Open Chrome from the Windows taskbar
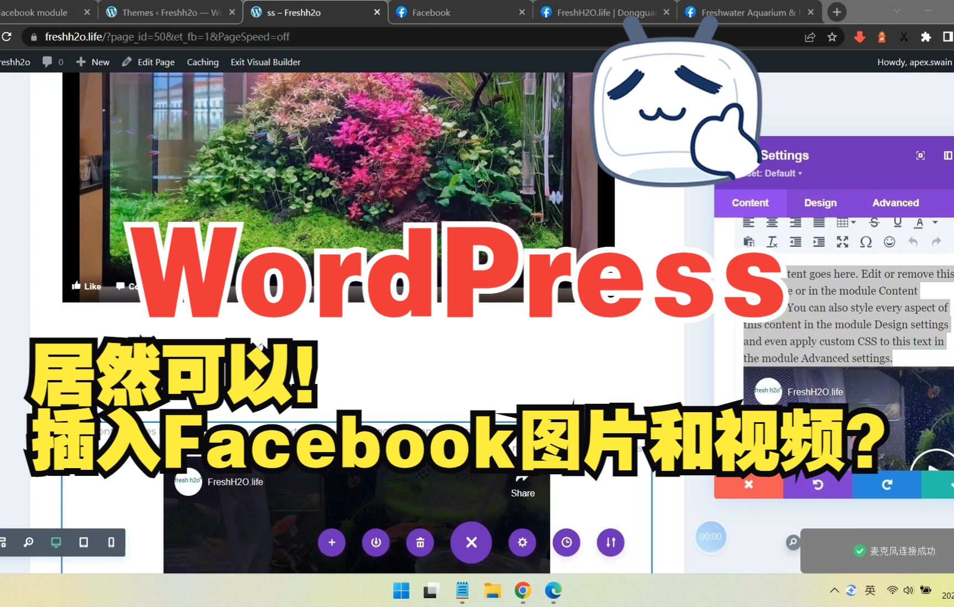 pos(522,591)
